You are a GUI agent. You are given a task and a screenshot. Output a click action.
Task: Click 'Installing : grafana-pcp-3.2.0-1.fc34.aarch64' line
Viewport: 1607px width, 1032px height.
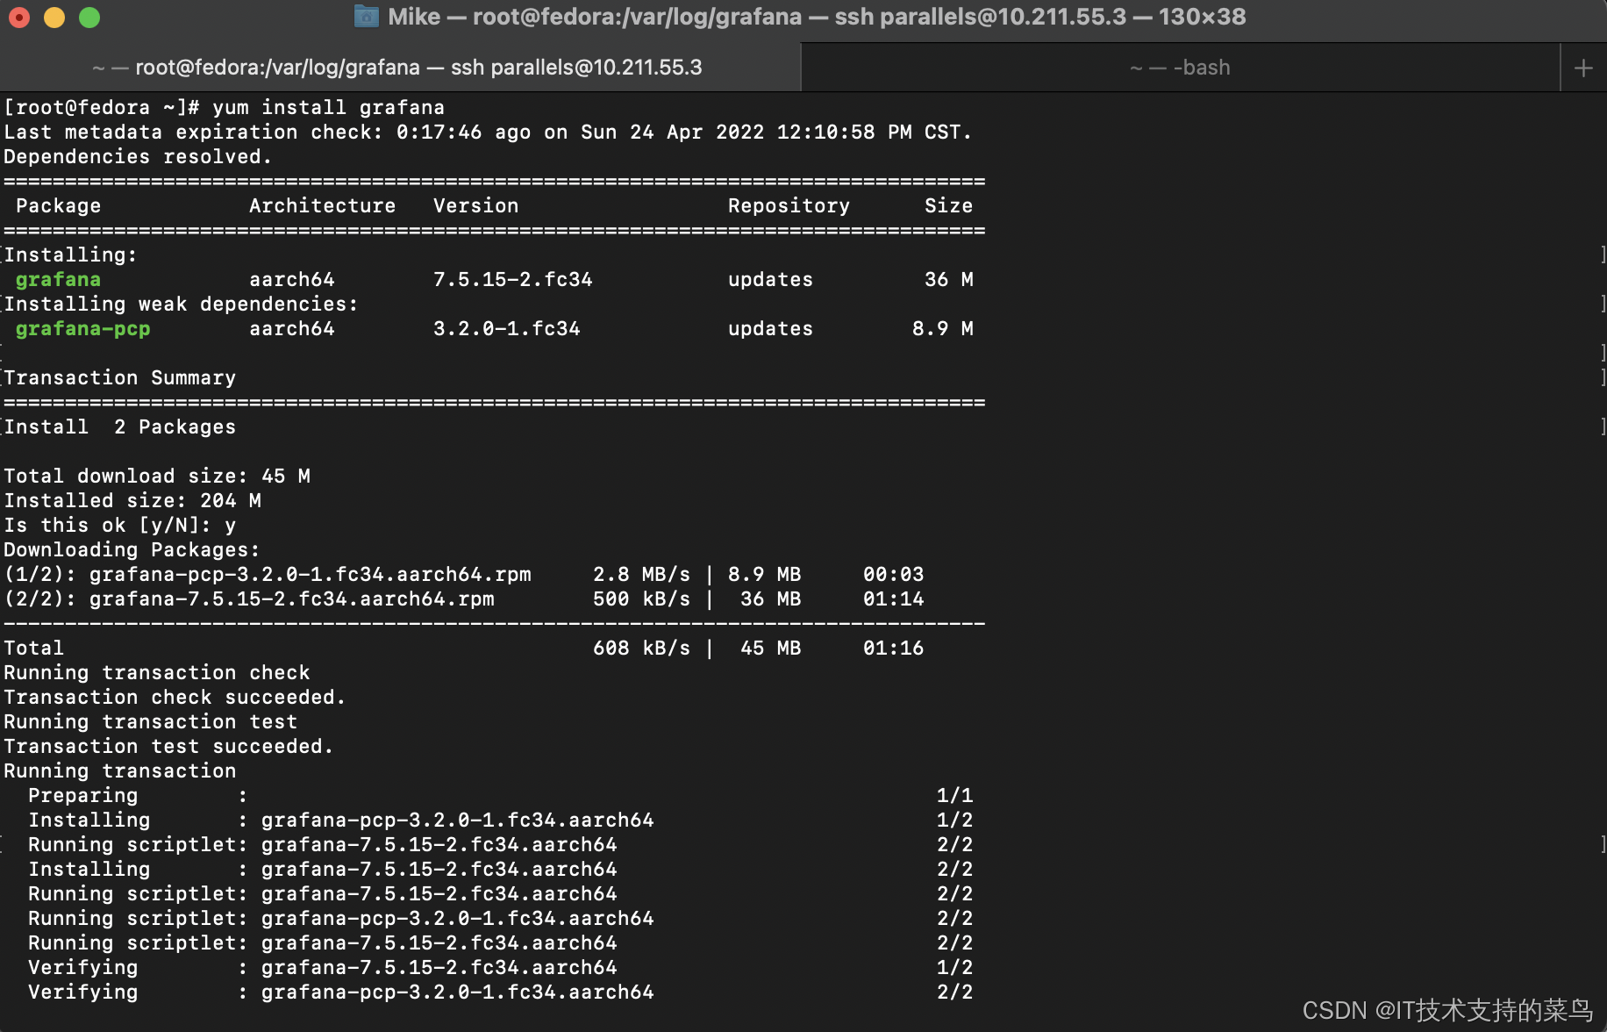click(500, 820)
